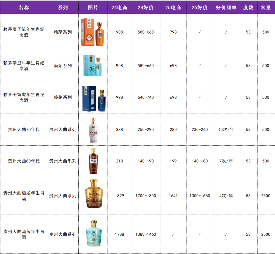Select the 贵州大曲70年代 name cell

click(24, 130)
